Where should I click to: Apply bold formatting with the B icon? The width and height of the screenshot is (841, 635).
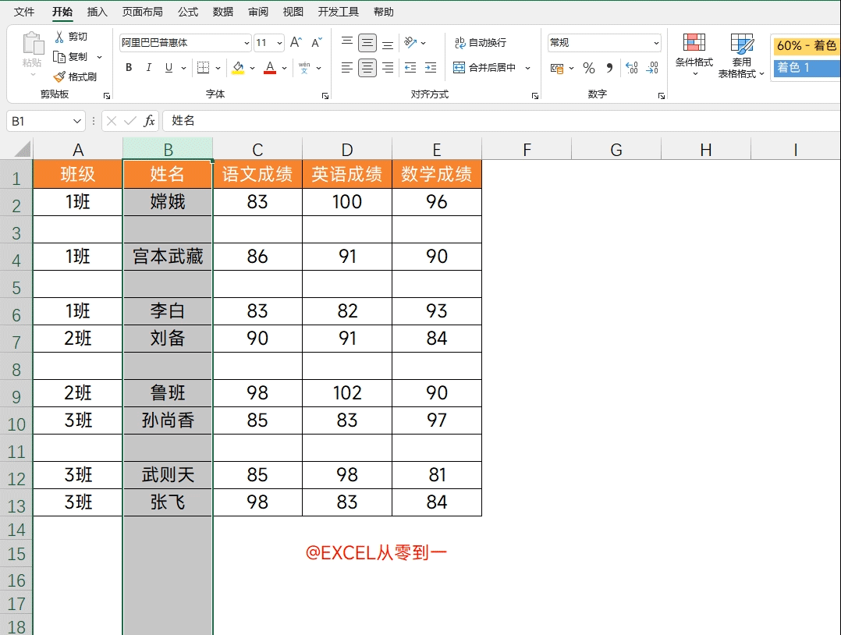tap(128, 68)
